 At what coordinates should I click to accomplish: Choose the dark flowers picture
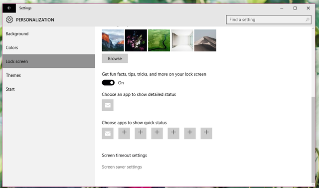[x=136, y=40]
